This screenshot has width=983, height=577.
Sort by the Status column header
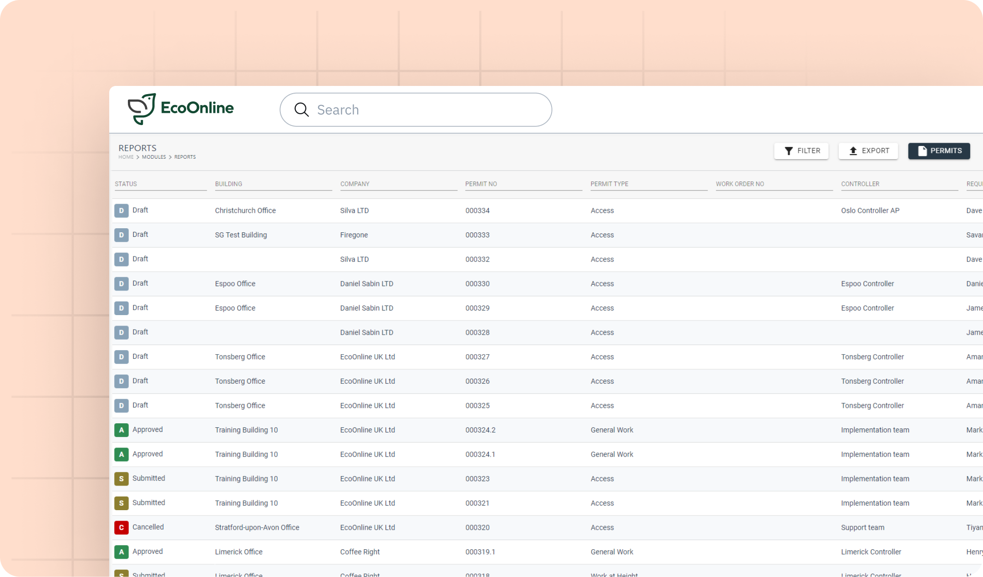click(126, 184)
